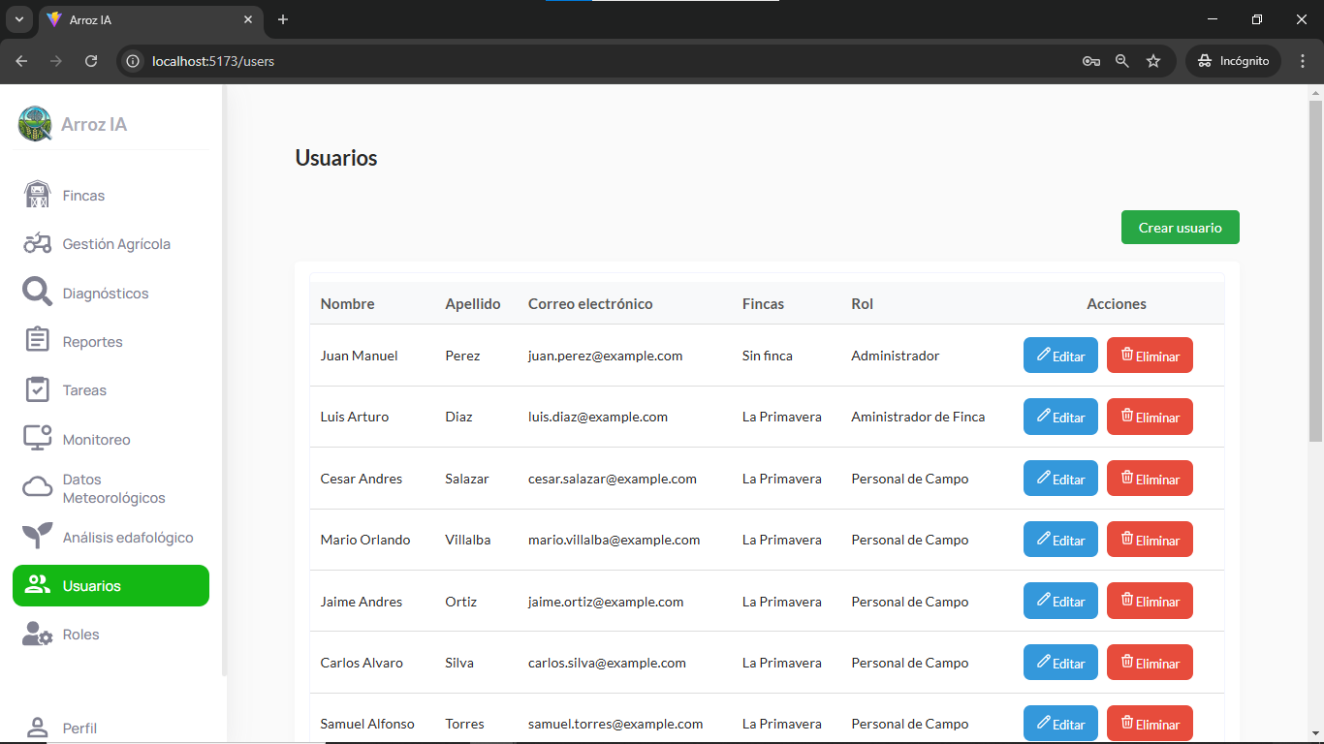Click the address bar URL localhost:5173/users

(x=213, y=61)
